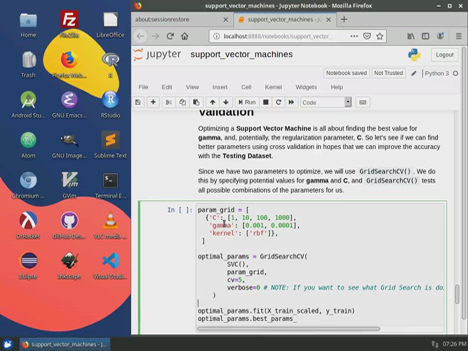Click the Not Trusted button
The width and height of the screenshot is (468, 351).
click(x=389, y=73)
